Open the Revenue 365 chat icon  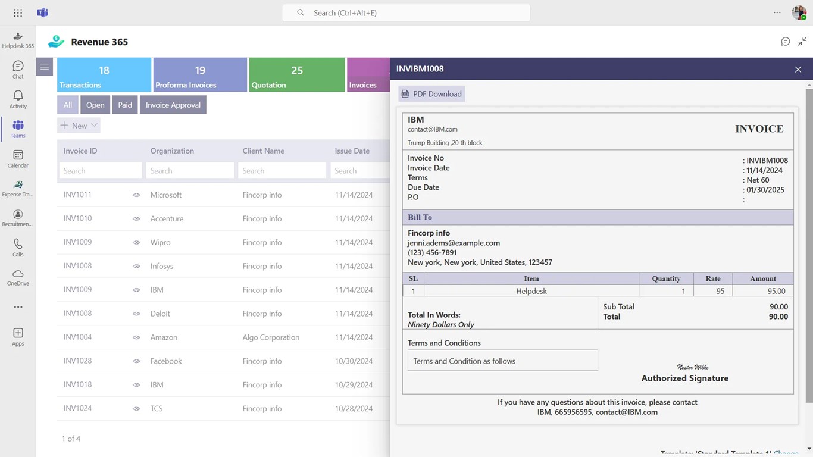click(x=785, y=42)
